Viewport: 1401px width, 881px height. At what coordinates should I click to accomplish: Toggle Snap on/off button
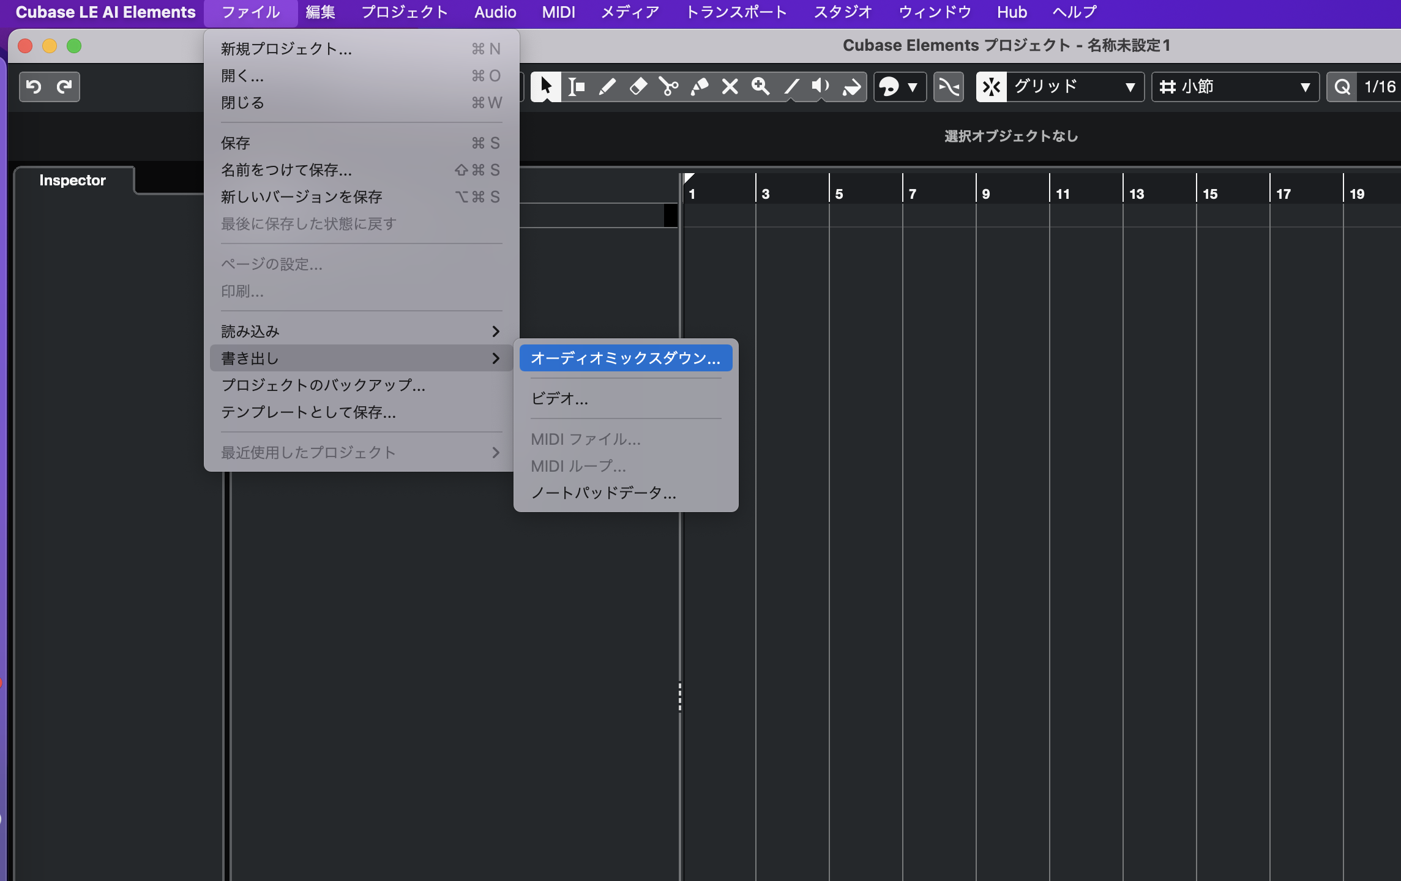[x=992, y=87]
